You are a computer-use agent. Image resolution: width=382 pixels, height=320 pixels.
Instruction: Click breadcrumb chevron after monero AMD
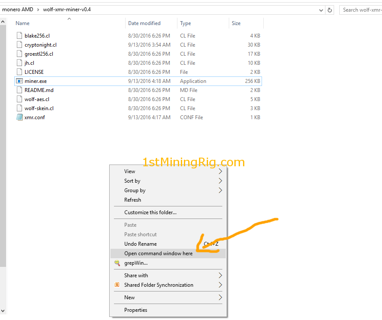tap(38, 10)
